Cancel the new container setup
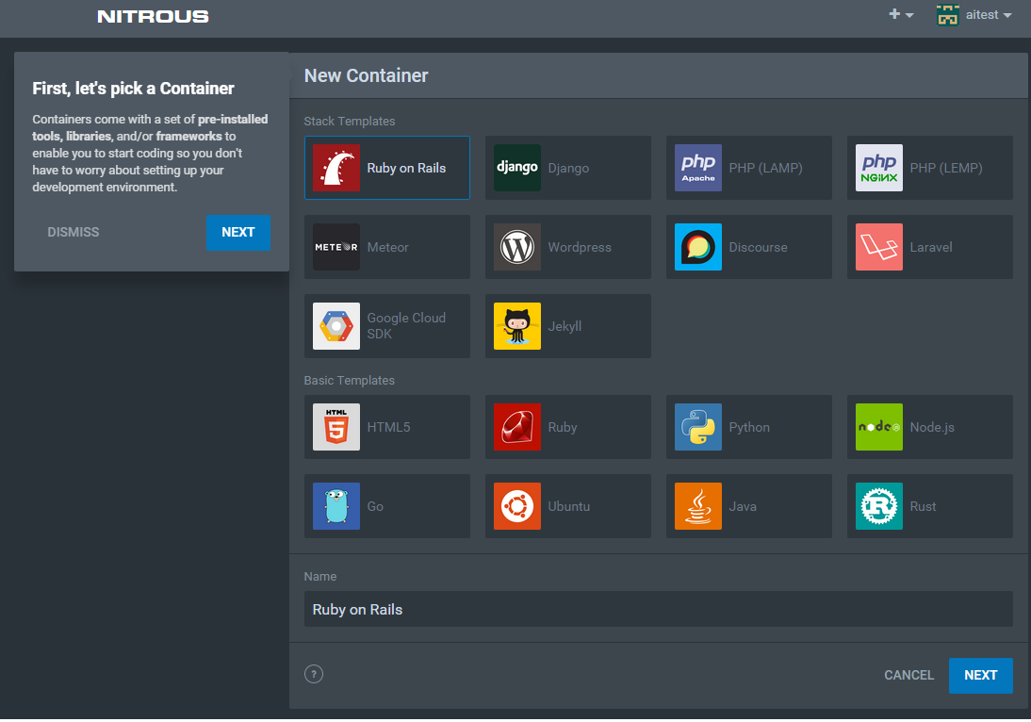Screen dimensions: 1031x722 coord(908,675)
